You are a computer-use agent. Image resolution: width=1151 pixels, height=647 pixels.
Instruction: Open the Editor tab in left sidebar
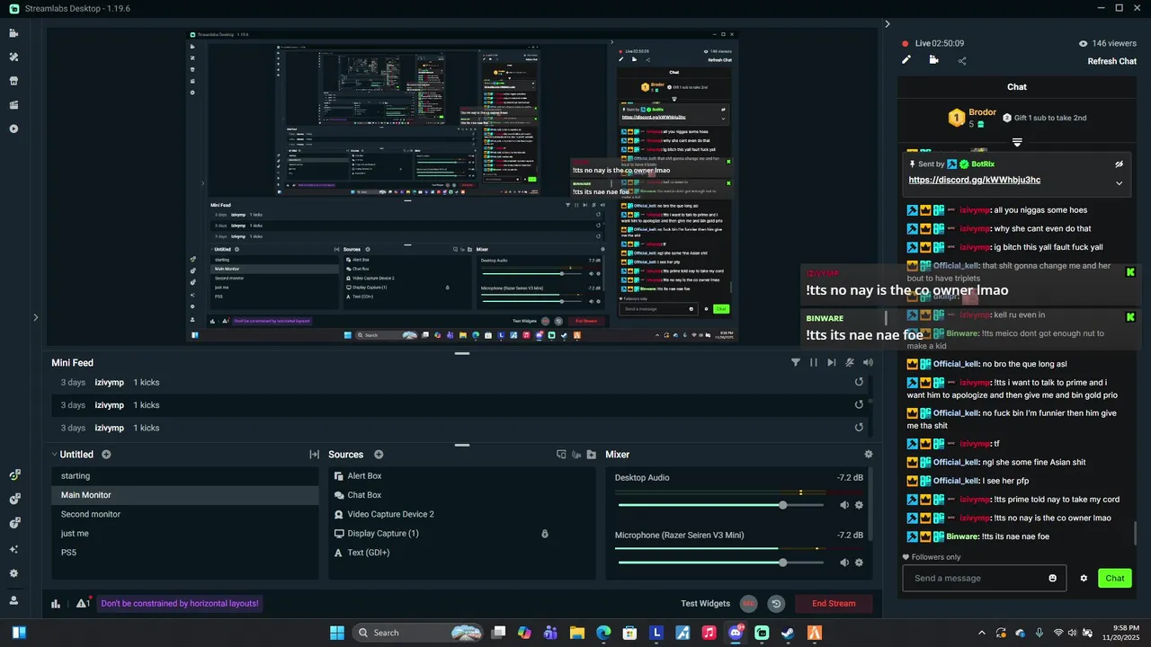(x=13, y=33)
